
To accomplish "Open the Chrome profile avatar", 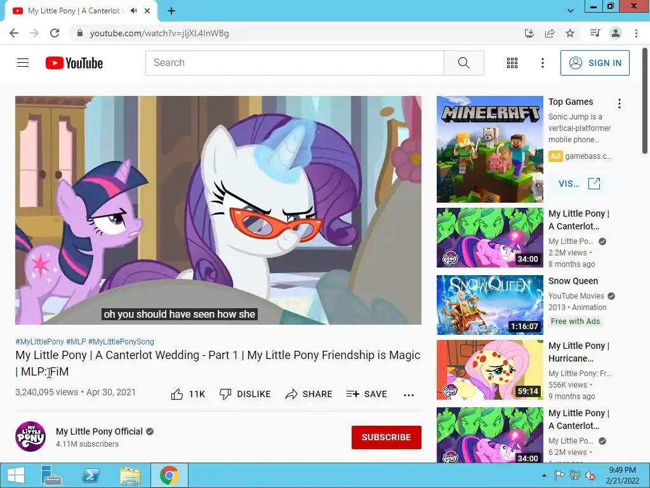I will (616, 33).
